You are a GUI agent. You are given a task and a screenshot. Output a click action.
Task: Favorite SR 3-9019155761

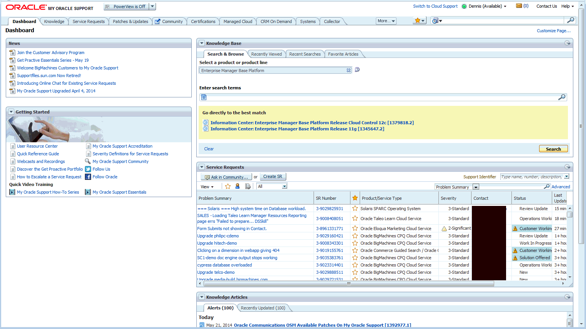(355, 250)
